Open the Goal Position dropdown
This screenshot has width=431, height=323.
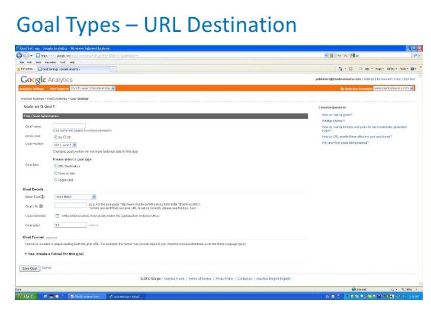(65, 145)
